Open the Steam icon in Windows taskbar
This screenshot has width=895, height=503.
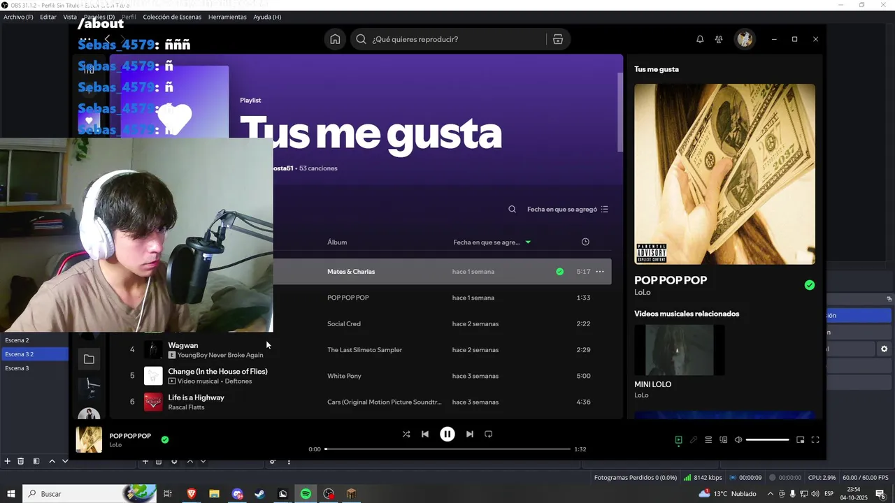(x=259, y=494)
